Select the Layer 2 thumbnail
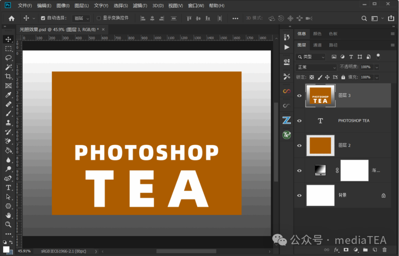 pos(320,145)
